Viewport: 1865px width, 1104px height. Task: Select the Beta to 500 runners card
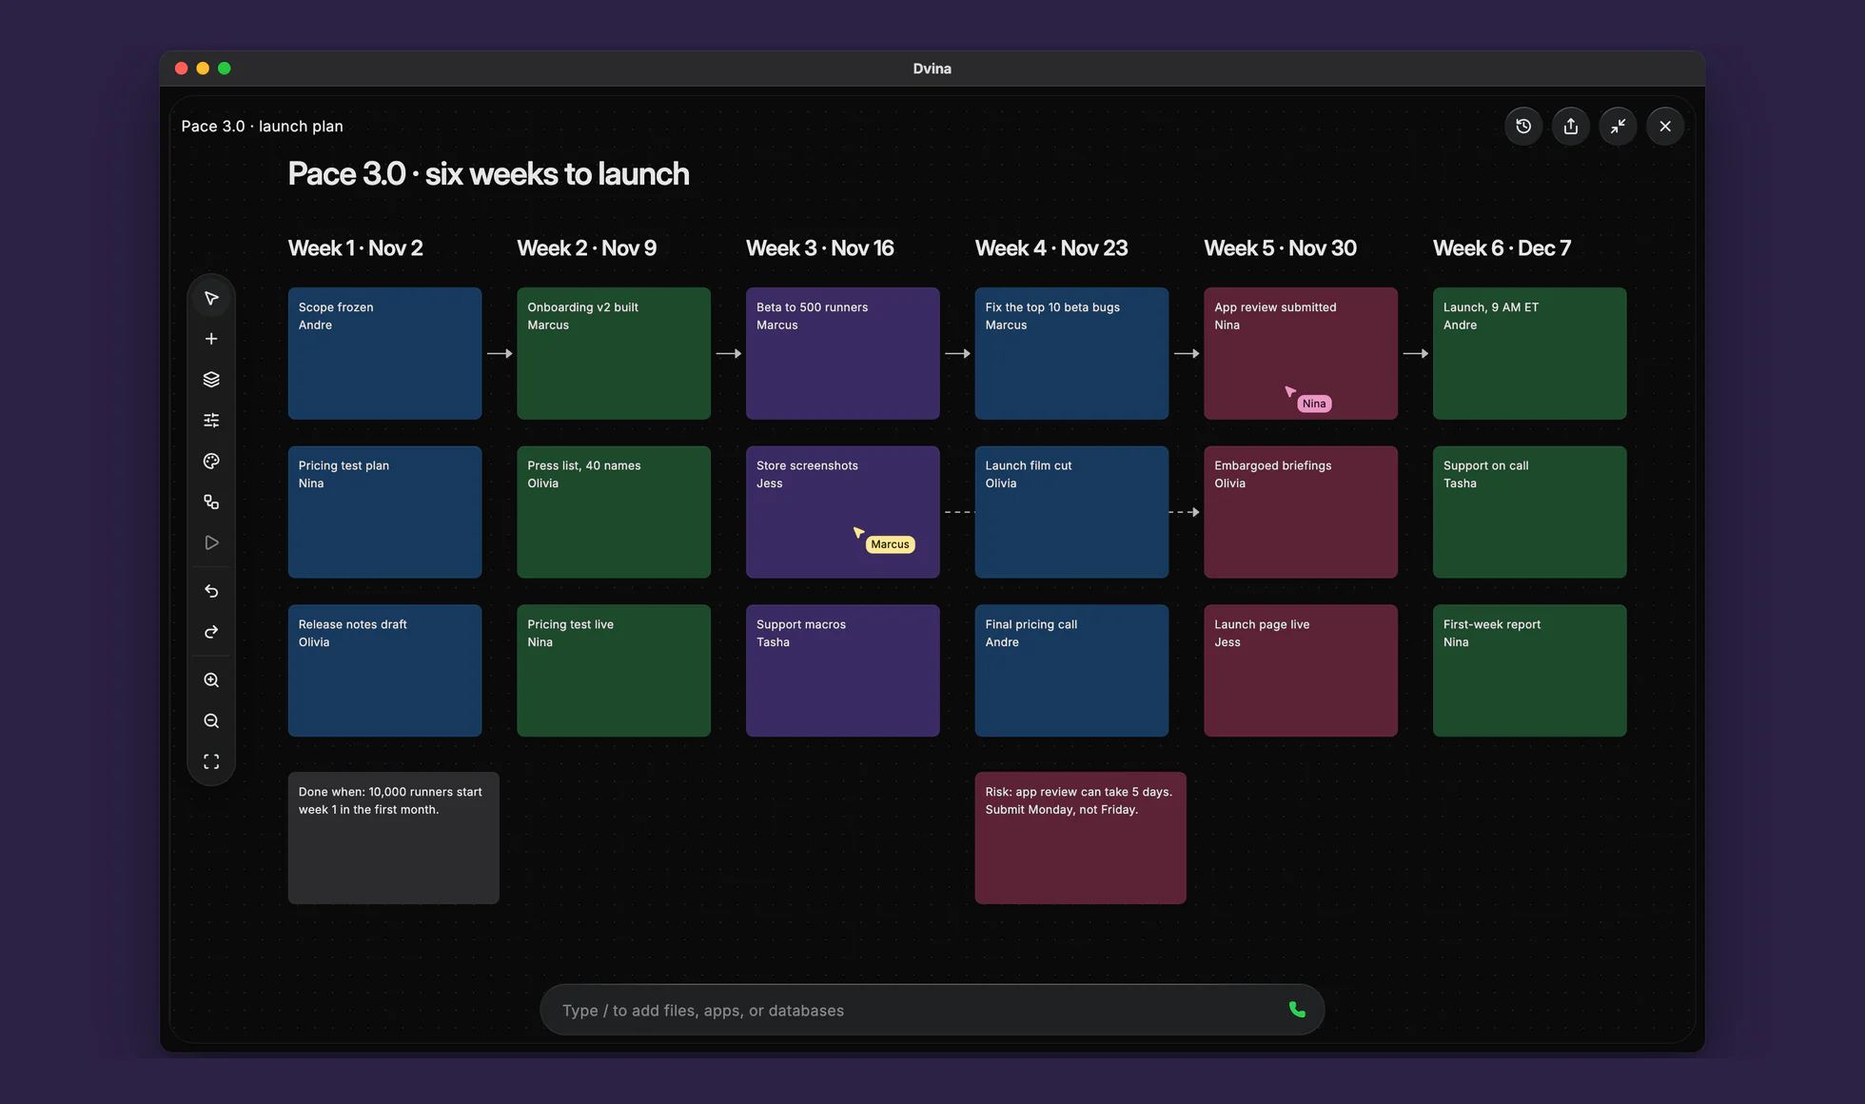pos(843,353)
